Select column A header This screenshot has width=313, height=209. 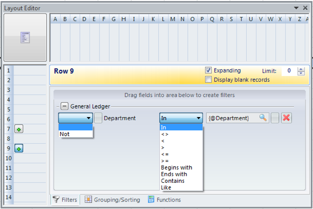(55, 19)
